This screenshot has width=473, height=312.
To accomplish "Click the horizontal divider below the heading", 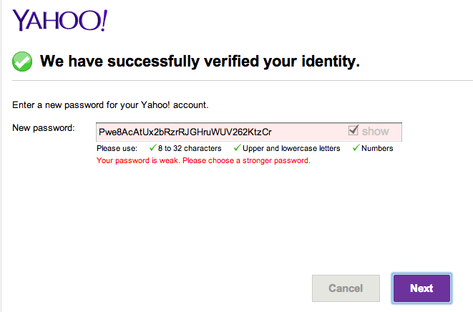I will pyautogui.click(x=236, y=81).
